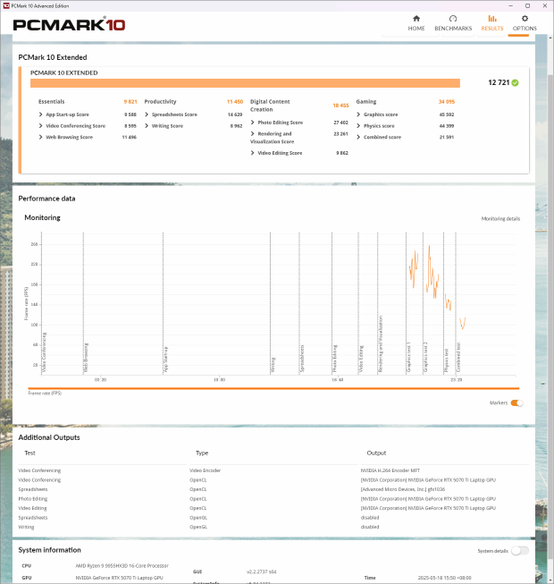Click the Options gear icon
Viewport: 554px width, 584px height.
pos(525,18)
